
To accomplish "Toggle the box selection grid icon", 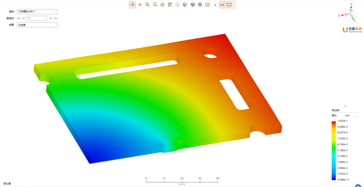I will pyautogui.click(x=170, y=5).
